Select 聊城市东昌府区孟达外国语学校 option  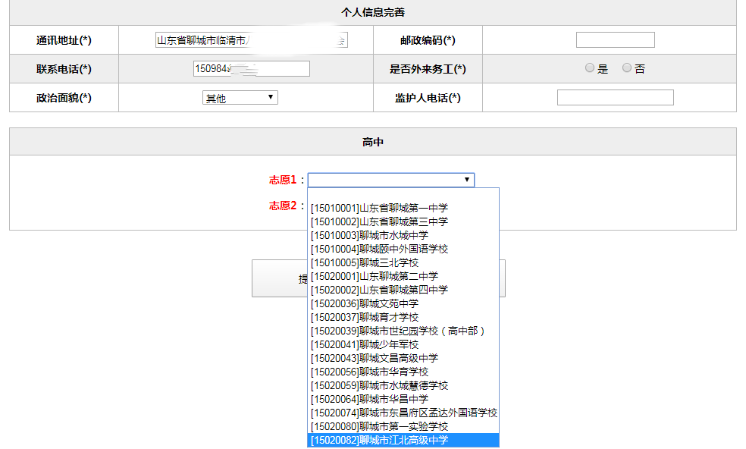(400, 413)
